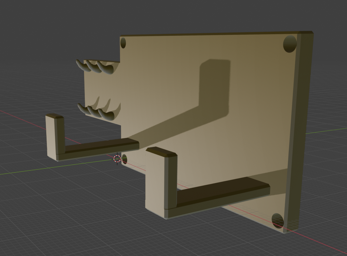Click the top-right mounting hole on the plate
The width and height of the screenshot is (347, 256).
pos(290,44)
